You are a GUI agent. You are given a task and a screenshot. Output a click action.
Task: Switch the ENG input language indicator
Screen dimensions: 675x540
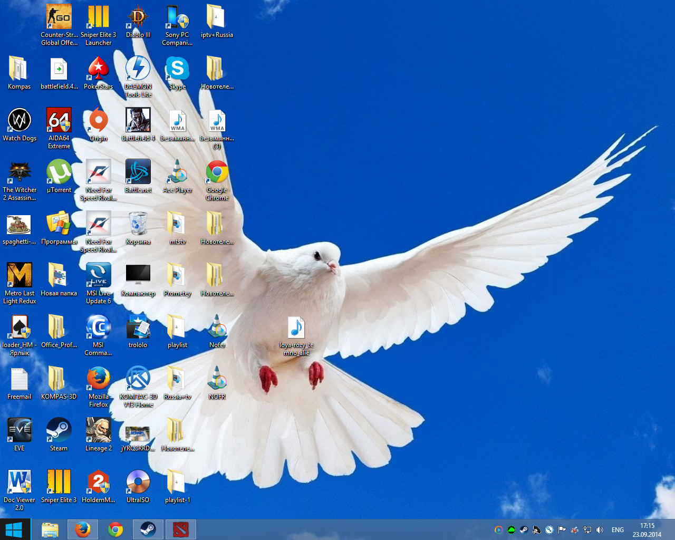[618, 530]
